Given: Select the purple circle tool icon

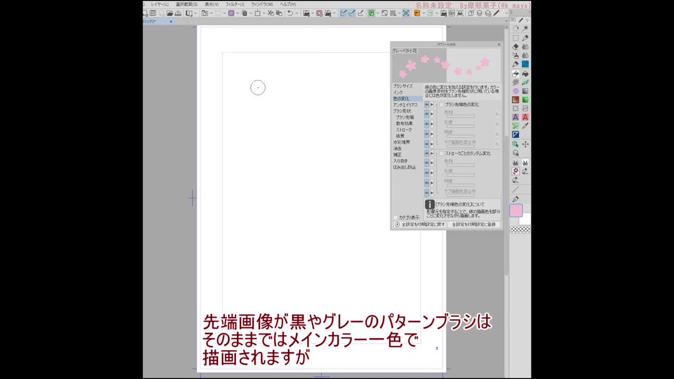Looking at the screenshot, I should tap(516, 90).
